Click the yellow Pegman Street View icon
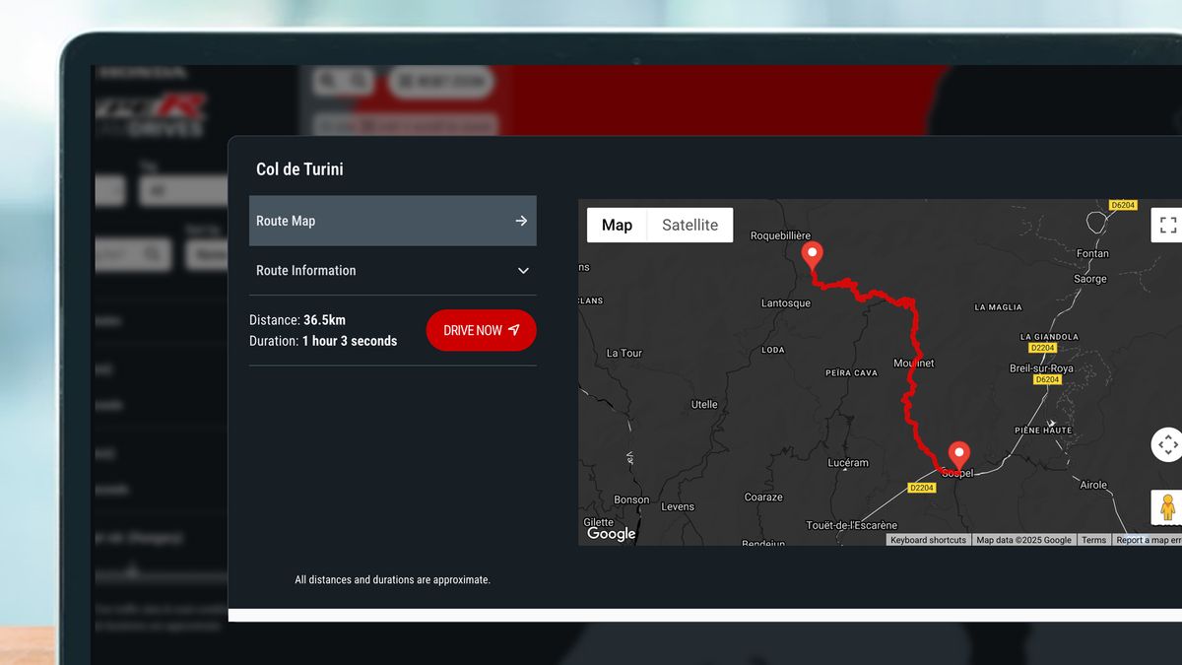Viewport: 1182px width, 665px height. click(x=1167, y=507)
